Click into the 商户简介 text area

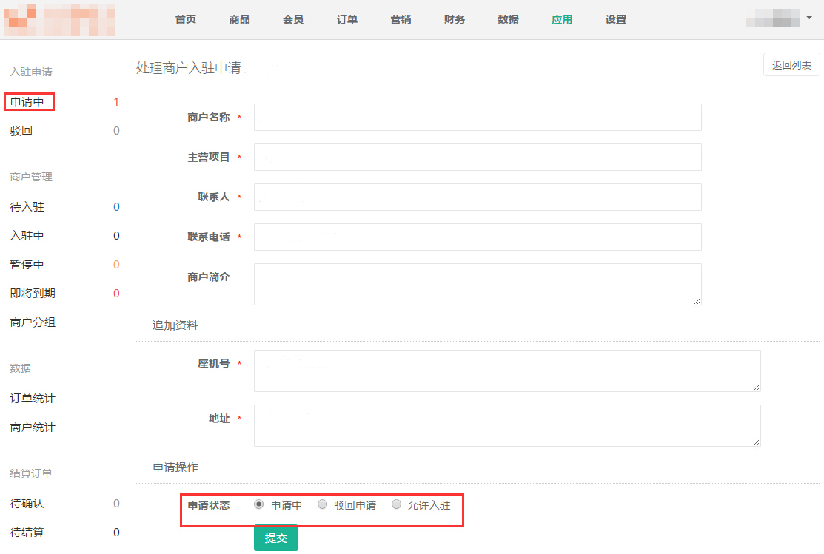pyautogui.click(x=478, y=284)
